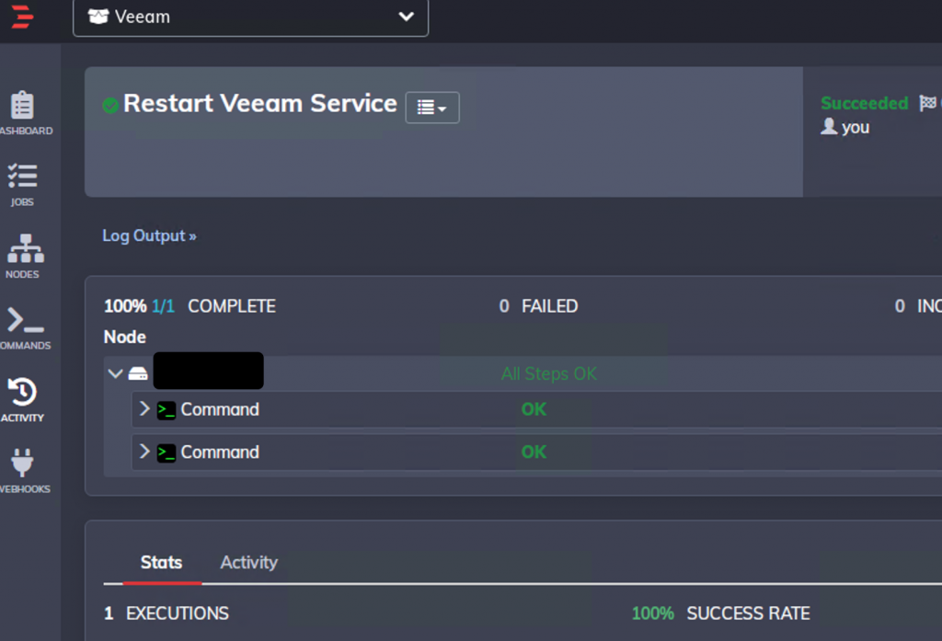
Task: Switch to the Activity tab
Action: pos(248,562)
